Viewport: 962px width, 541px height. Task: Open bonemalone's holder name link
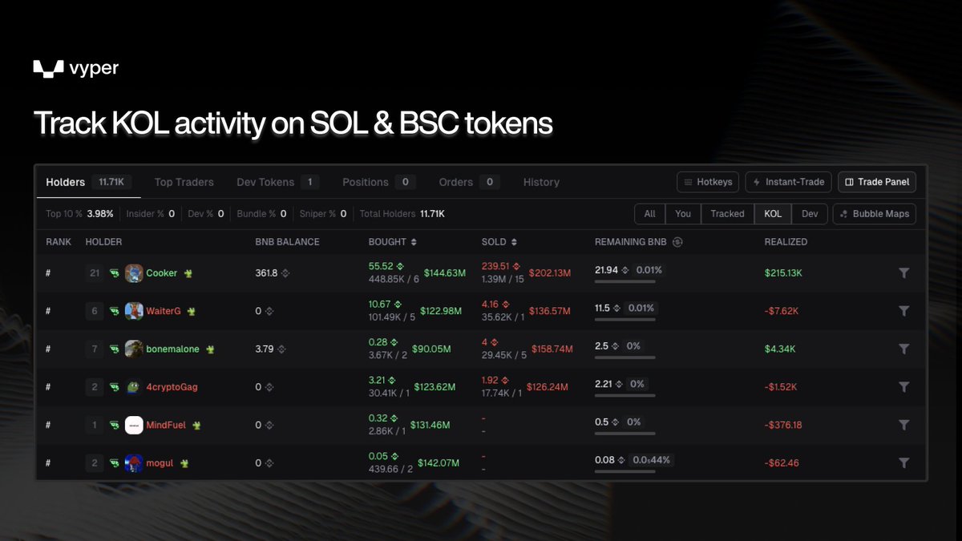173,349
